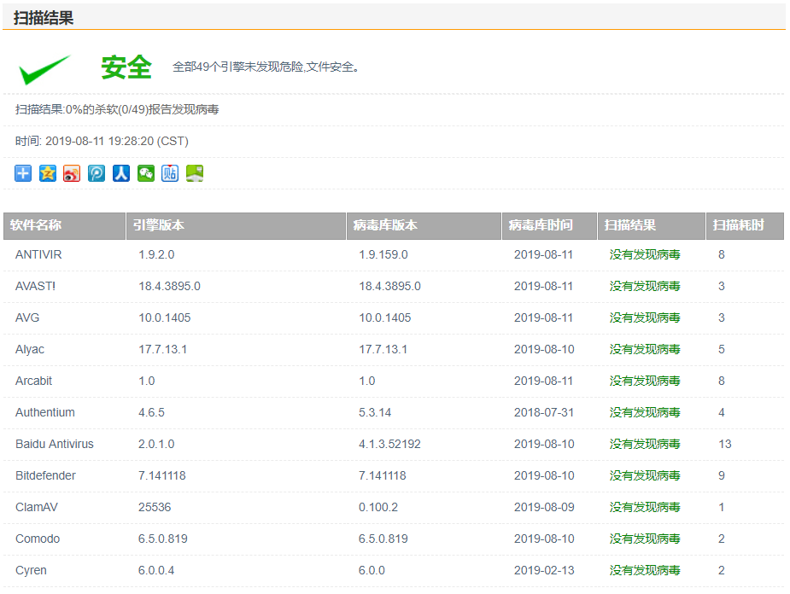Click Alyac engine version 17.7.13.1
Image resolution: width=790 pixels, height=594 pixels.
pyautogui.click(x=162, y=350)
